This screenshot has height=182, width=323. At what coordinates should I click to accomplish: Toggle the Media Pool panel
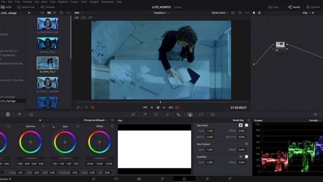tap(26, 7)
